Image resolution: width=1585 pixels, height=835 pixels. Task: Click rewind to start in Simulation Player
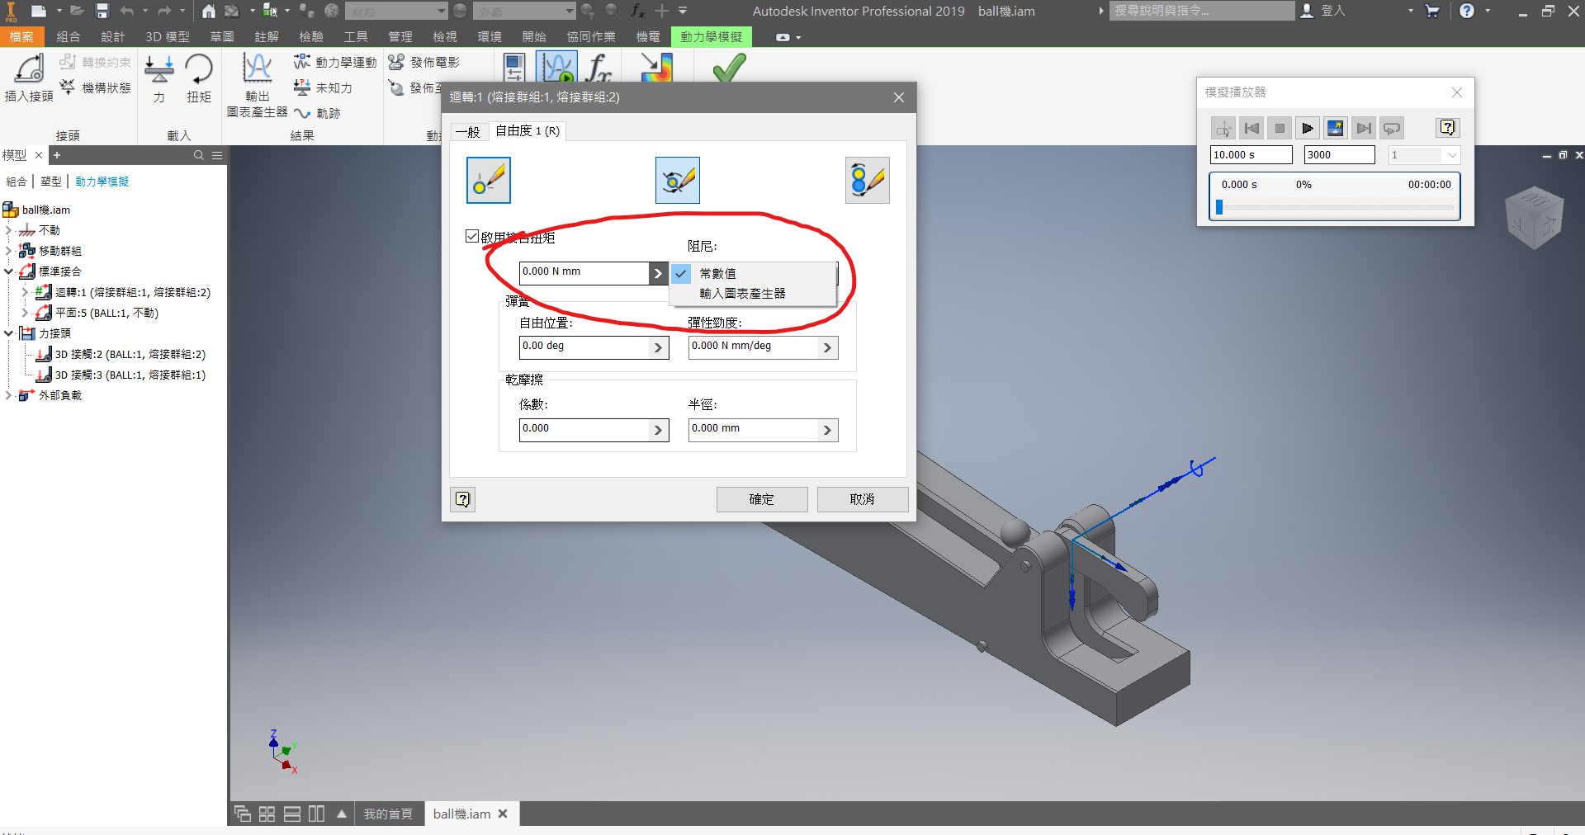coord(1251,128)
